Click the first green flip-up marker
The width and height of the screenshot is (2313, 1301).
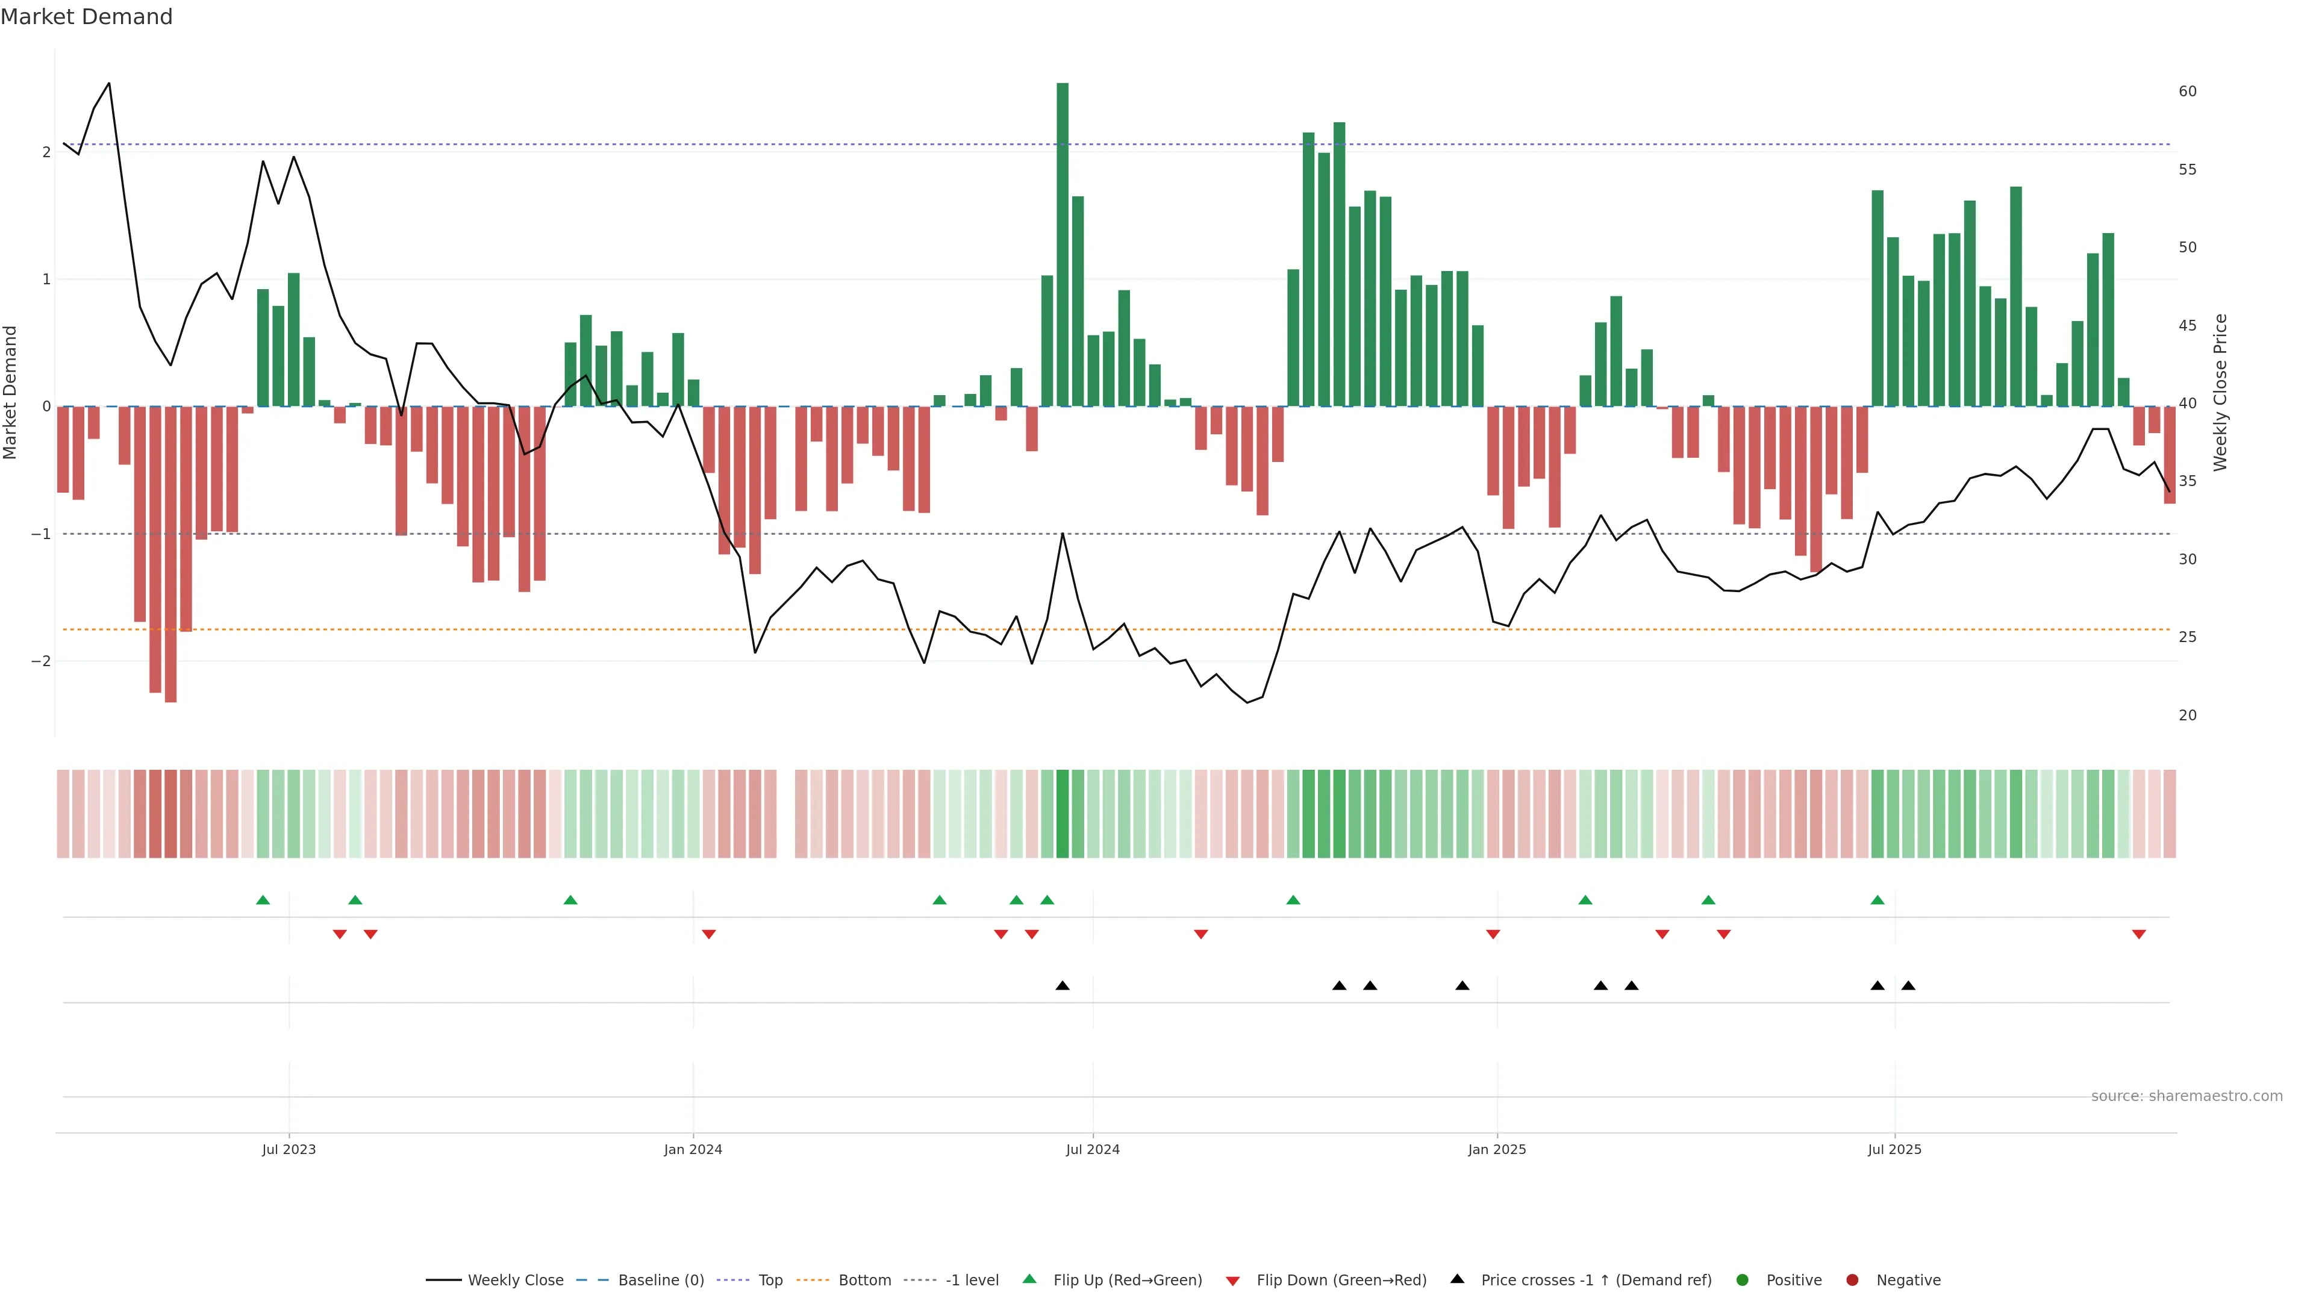point(263,900)
